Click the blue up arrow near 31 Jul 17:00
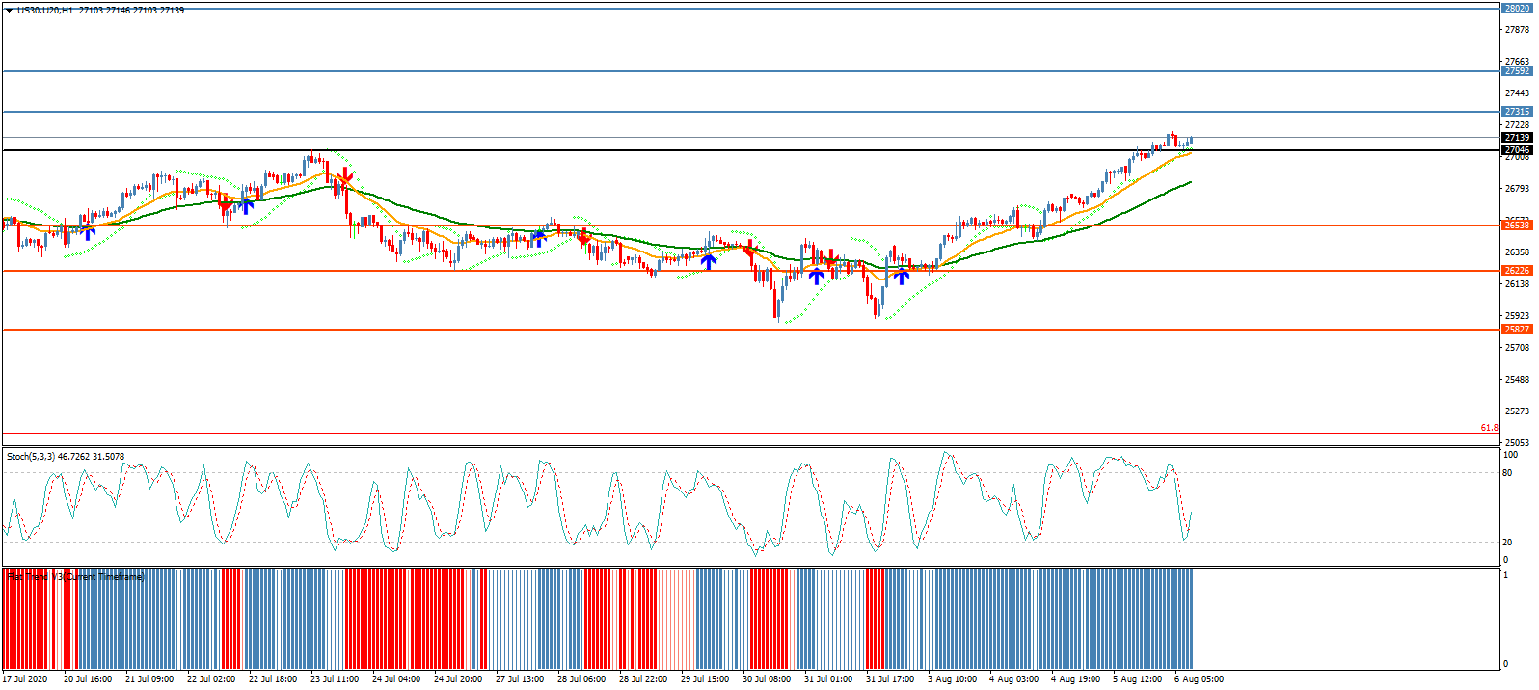 [901, 277]
